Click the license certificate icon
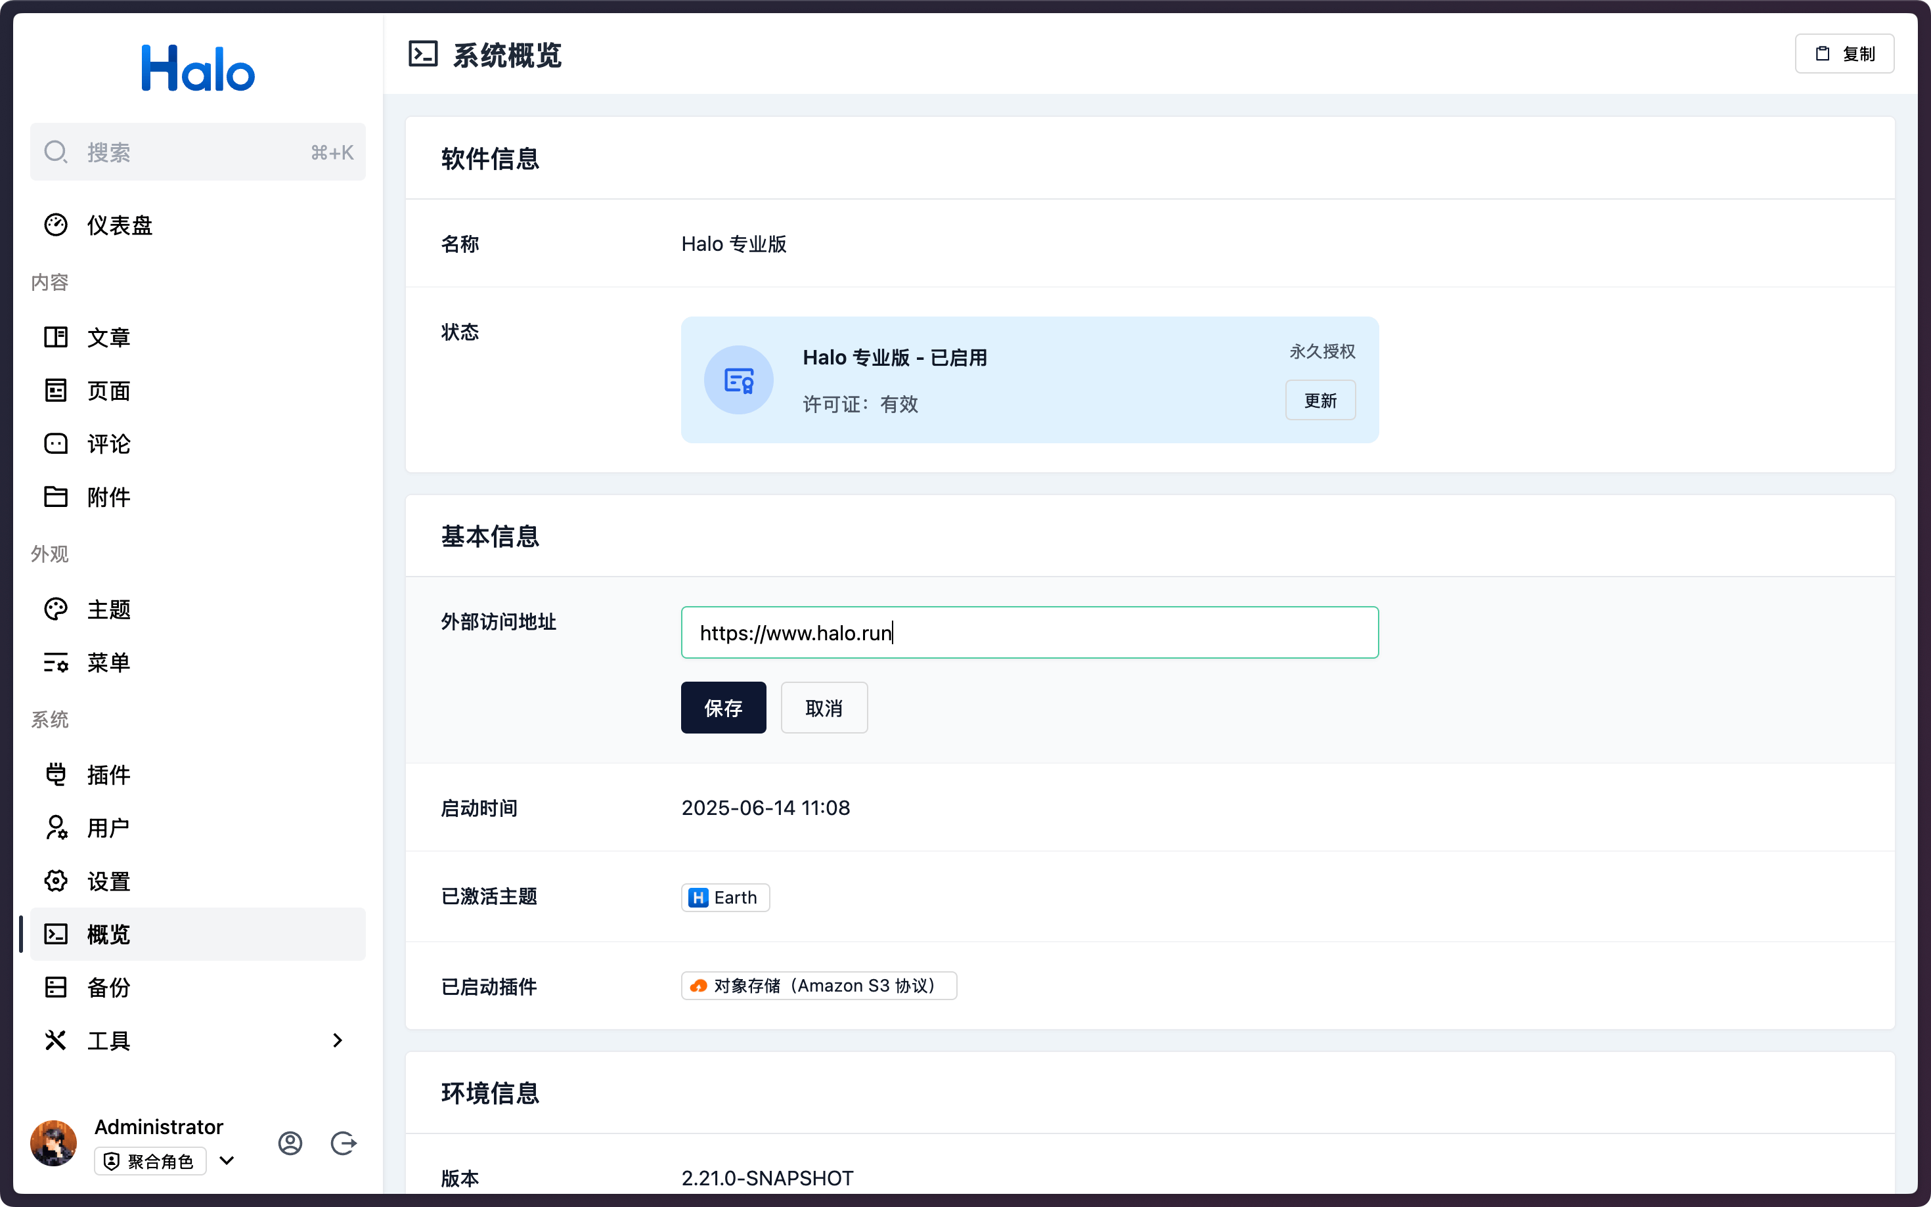The image size is (1931, 1207). click(738, 380)
